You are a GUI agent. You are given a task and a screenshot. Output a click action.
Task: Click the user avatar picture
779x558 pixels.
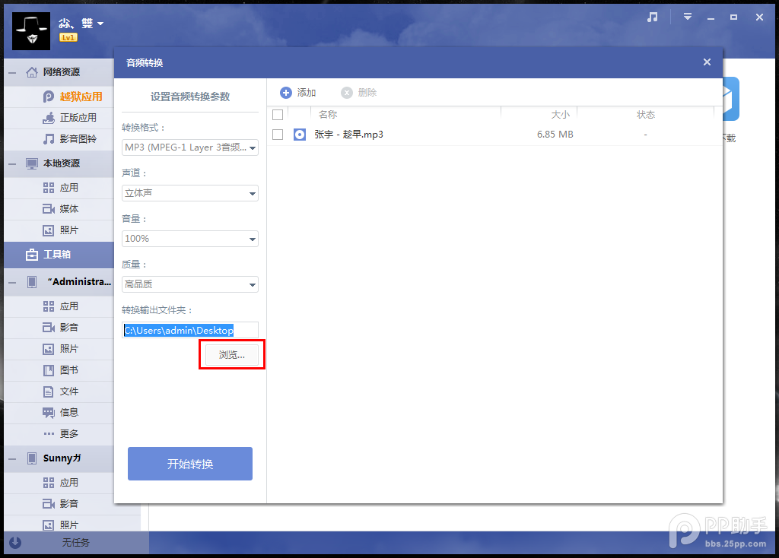pyautogui.click(x=30, y=30)
